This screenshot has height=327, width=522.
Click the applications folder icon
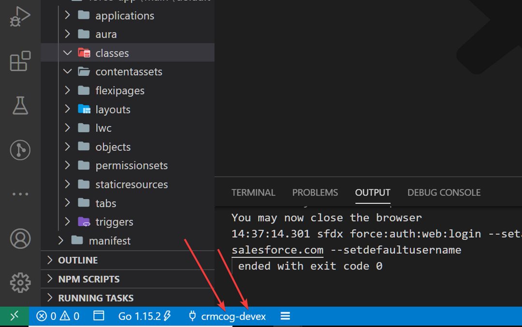coord(84,15)
